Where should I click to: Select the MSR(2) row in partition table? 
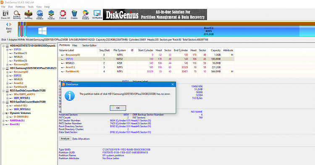coord(146,63)
